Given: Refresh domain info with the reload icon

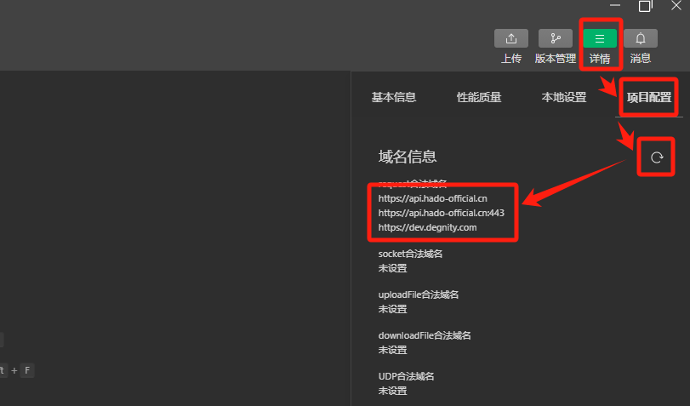Looking at the screenshot, I should [x=657, y=157].
